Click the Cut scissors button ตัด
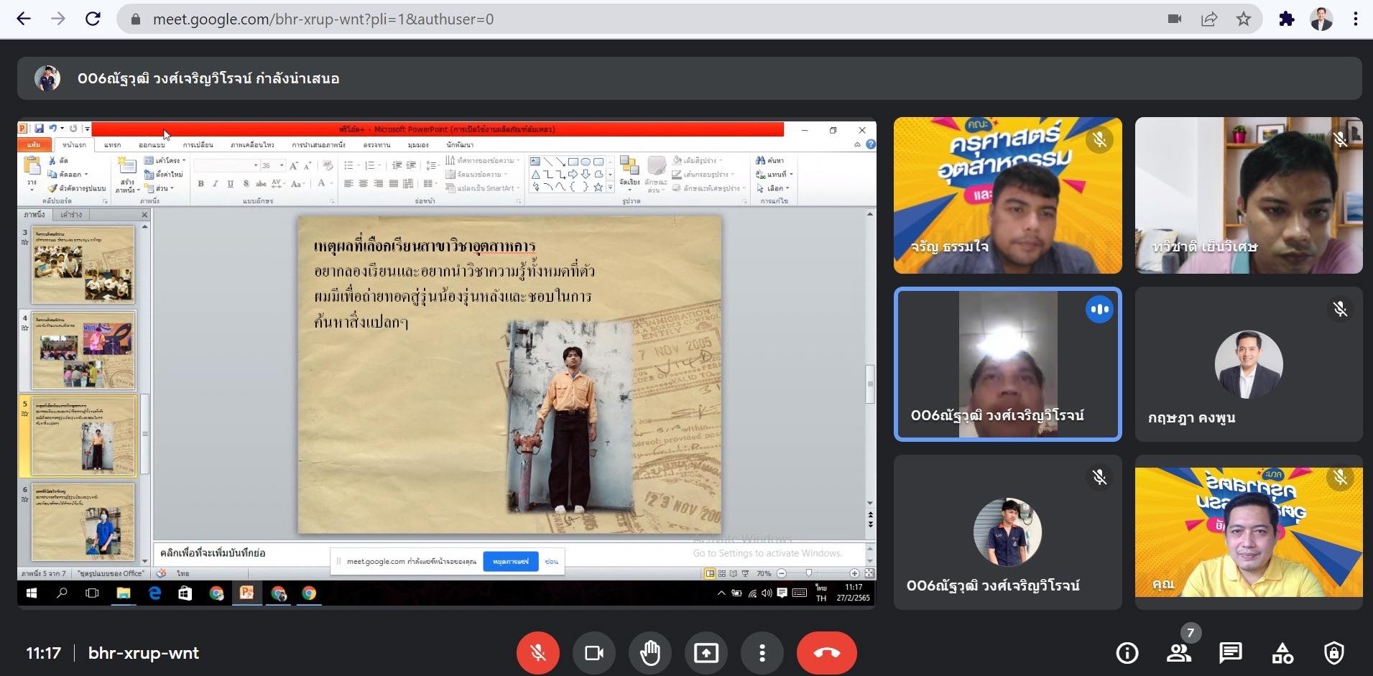 coord(58,160)
